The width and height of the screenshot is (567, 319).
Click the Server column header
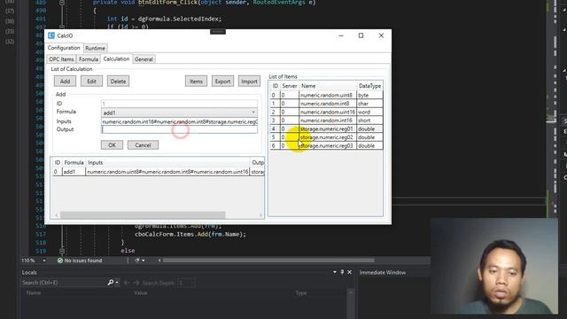290,86
